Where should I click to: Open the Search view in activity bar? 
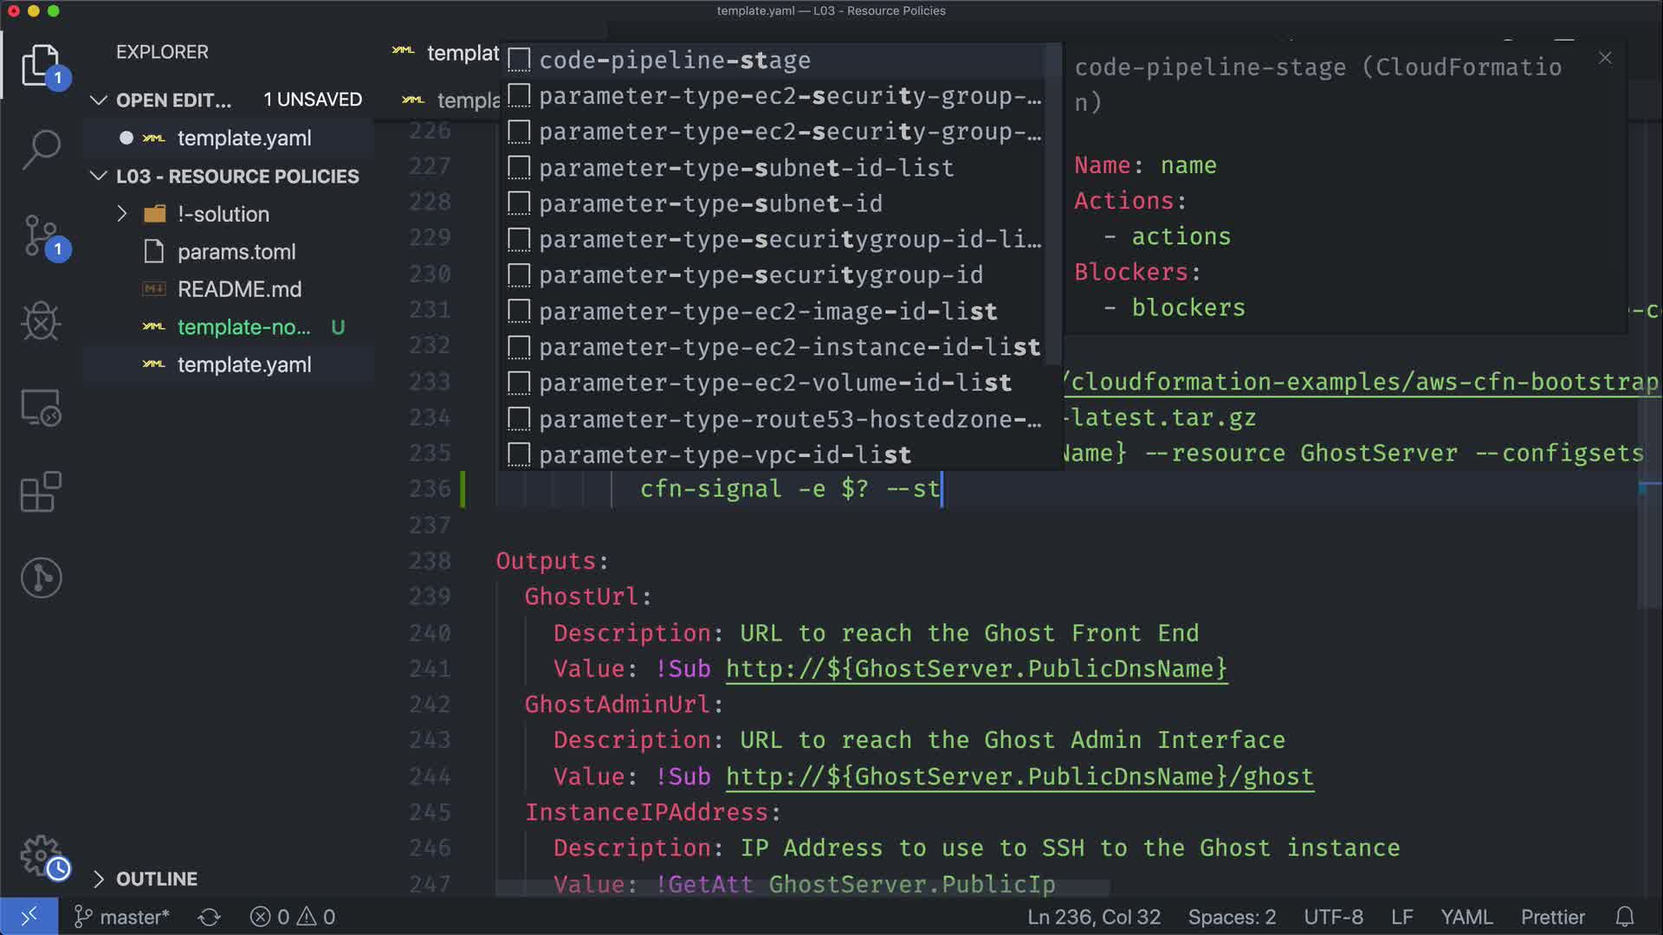pyautogui.click(x=41, y=150)
